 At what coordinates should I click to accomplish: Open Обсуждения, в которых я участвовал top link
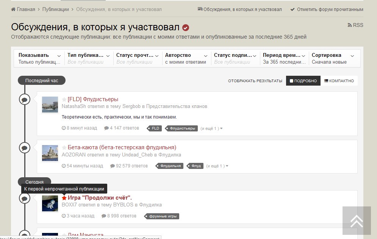pos(240,9)
